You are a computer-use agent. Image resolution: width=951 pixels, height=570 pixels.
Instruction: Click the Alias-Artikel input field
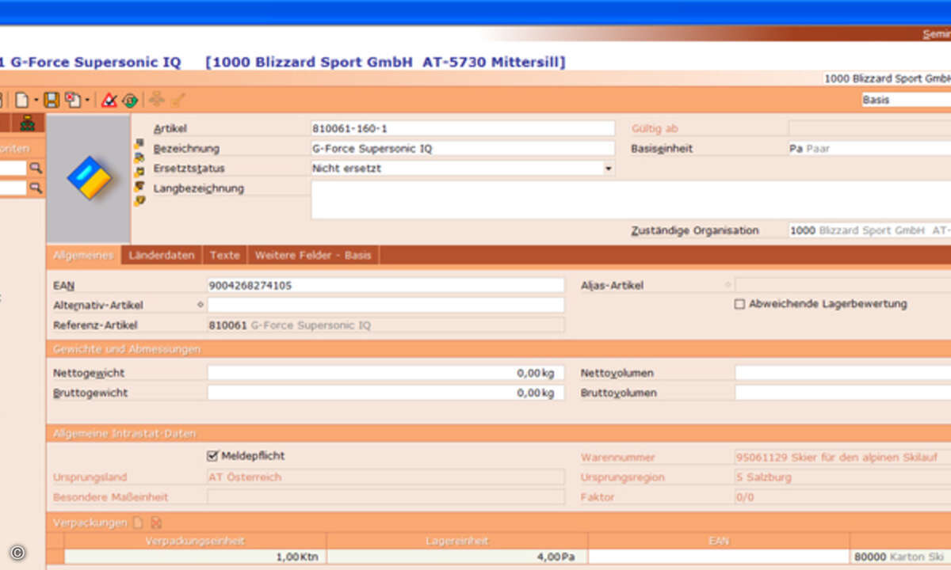(x=842, y=285)
